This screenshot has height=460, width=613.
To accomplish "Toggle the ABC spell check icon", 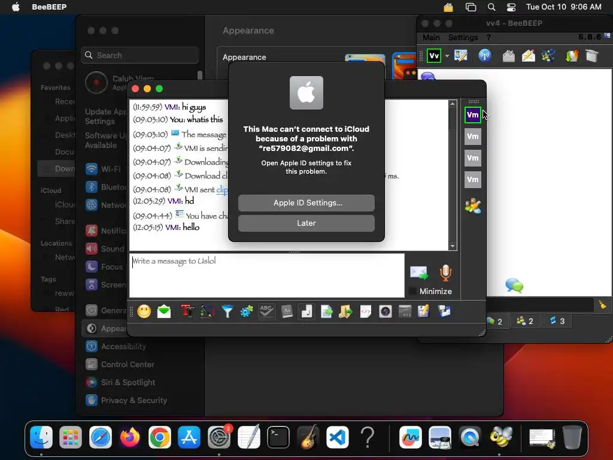I will tap(266, 311).
